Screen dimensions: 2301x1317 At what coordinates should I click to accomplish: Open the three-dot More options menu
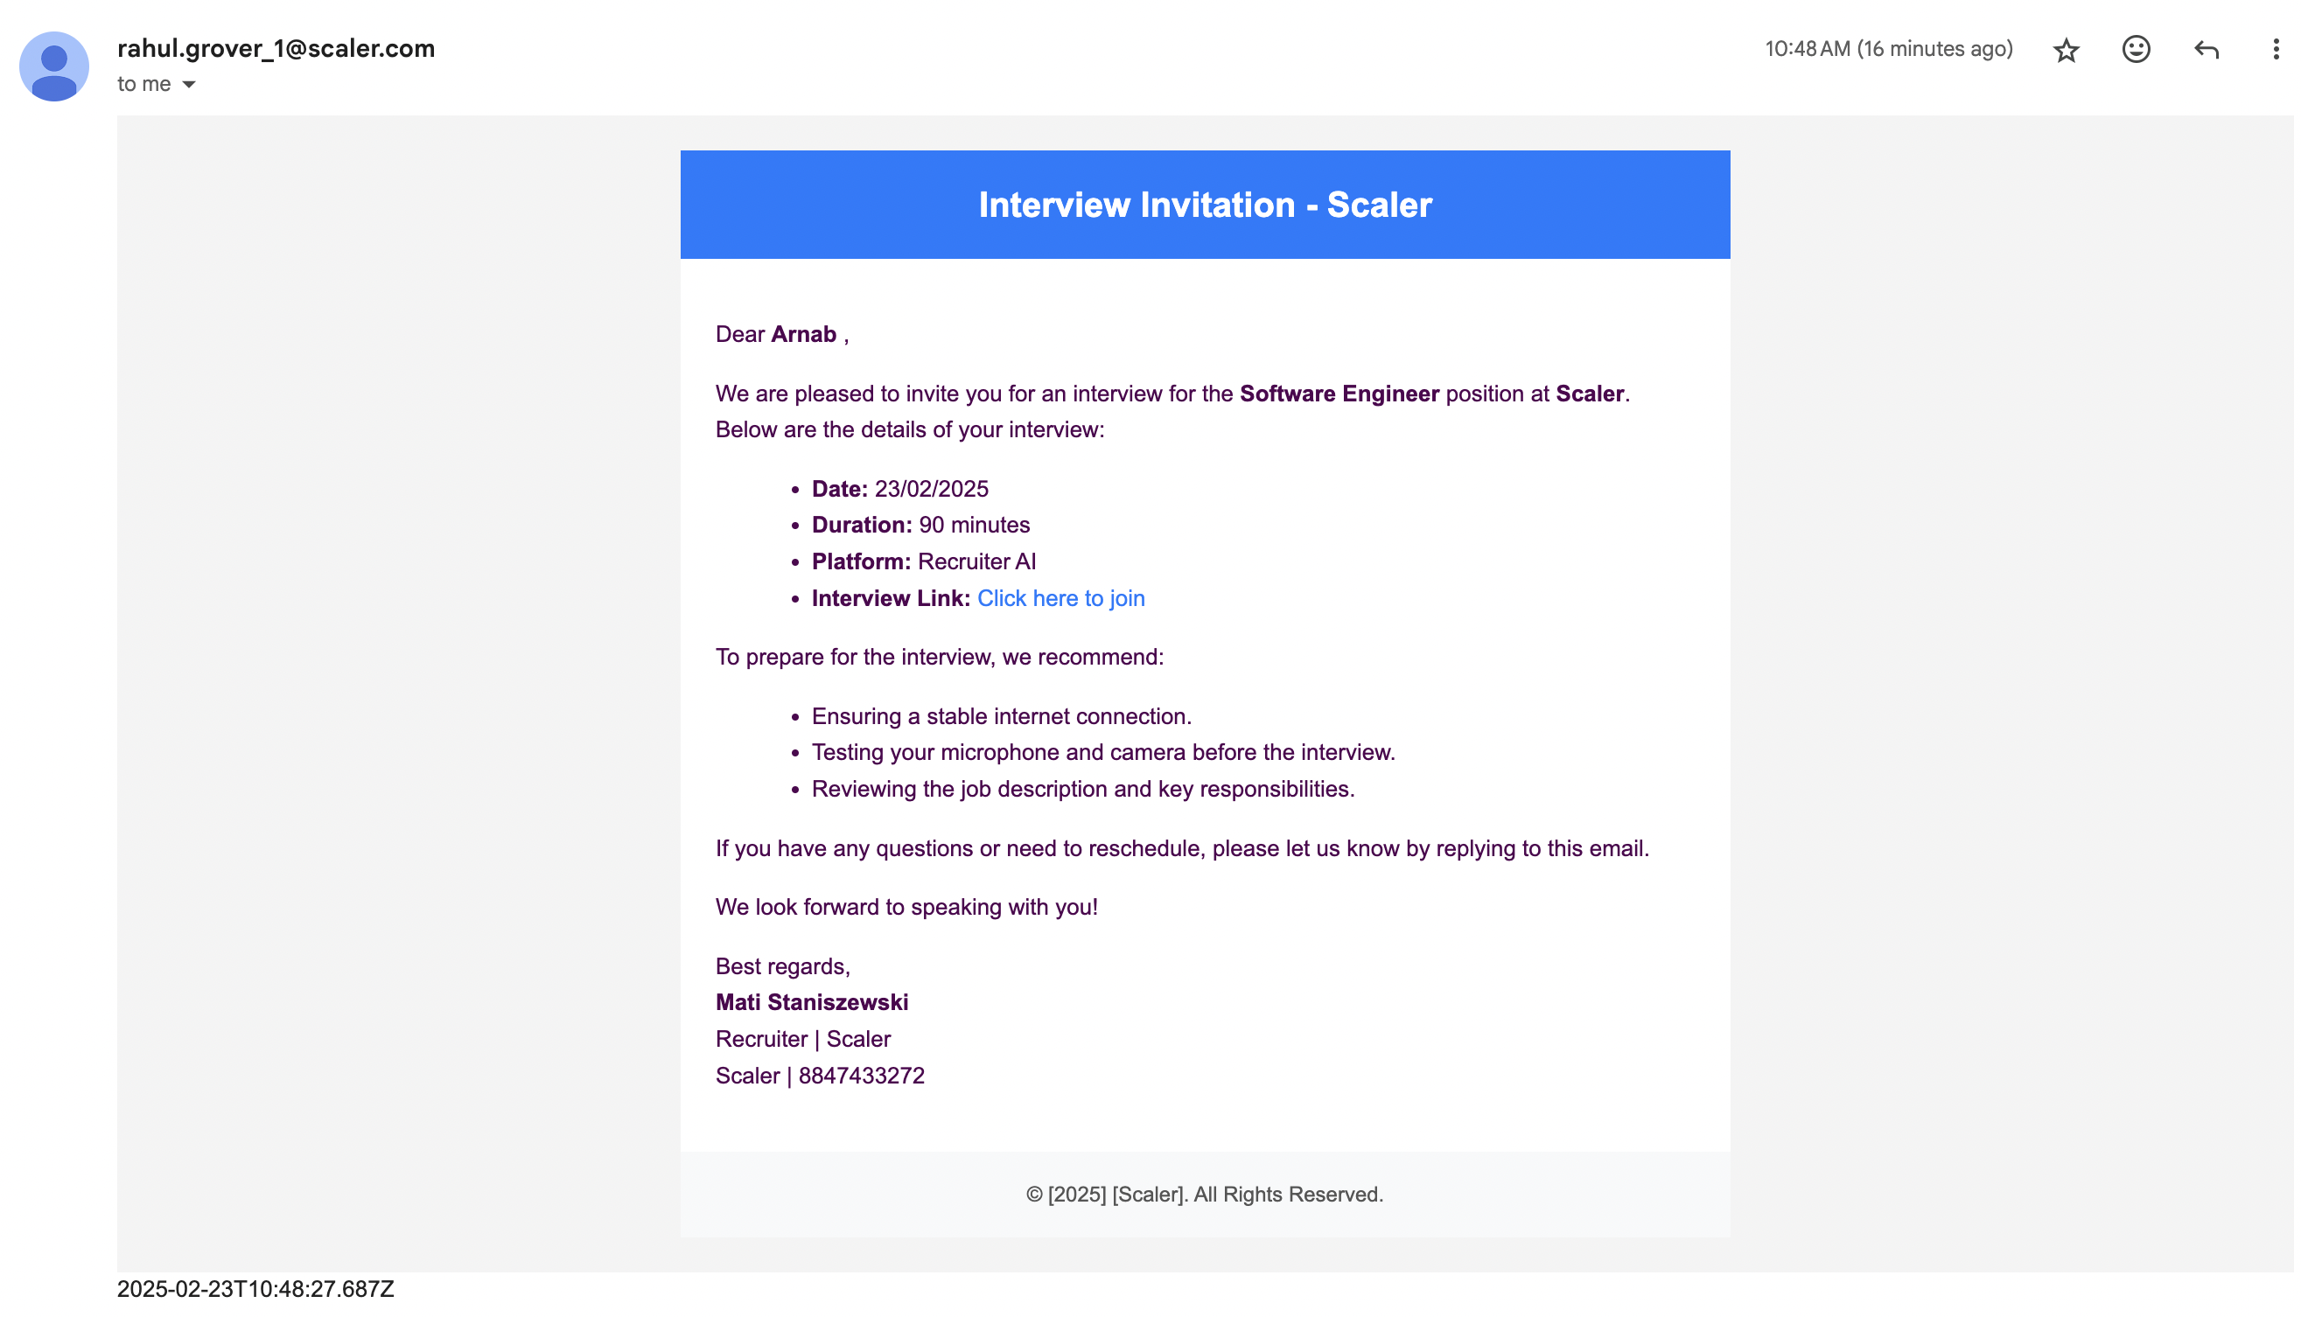[x=2275, y=49]
